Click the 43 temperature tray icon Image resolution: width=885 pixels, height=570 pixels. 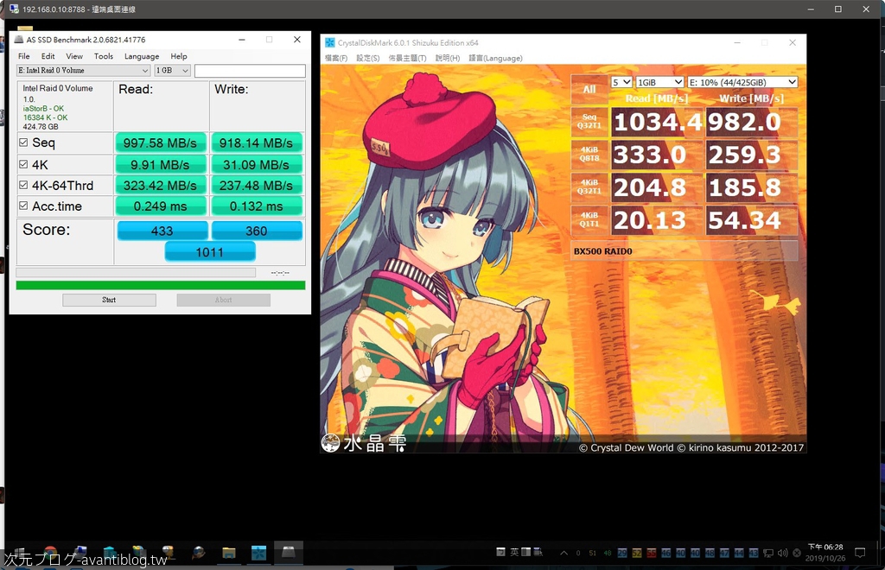coord(754,553)
